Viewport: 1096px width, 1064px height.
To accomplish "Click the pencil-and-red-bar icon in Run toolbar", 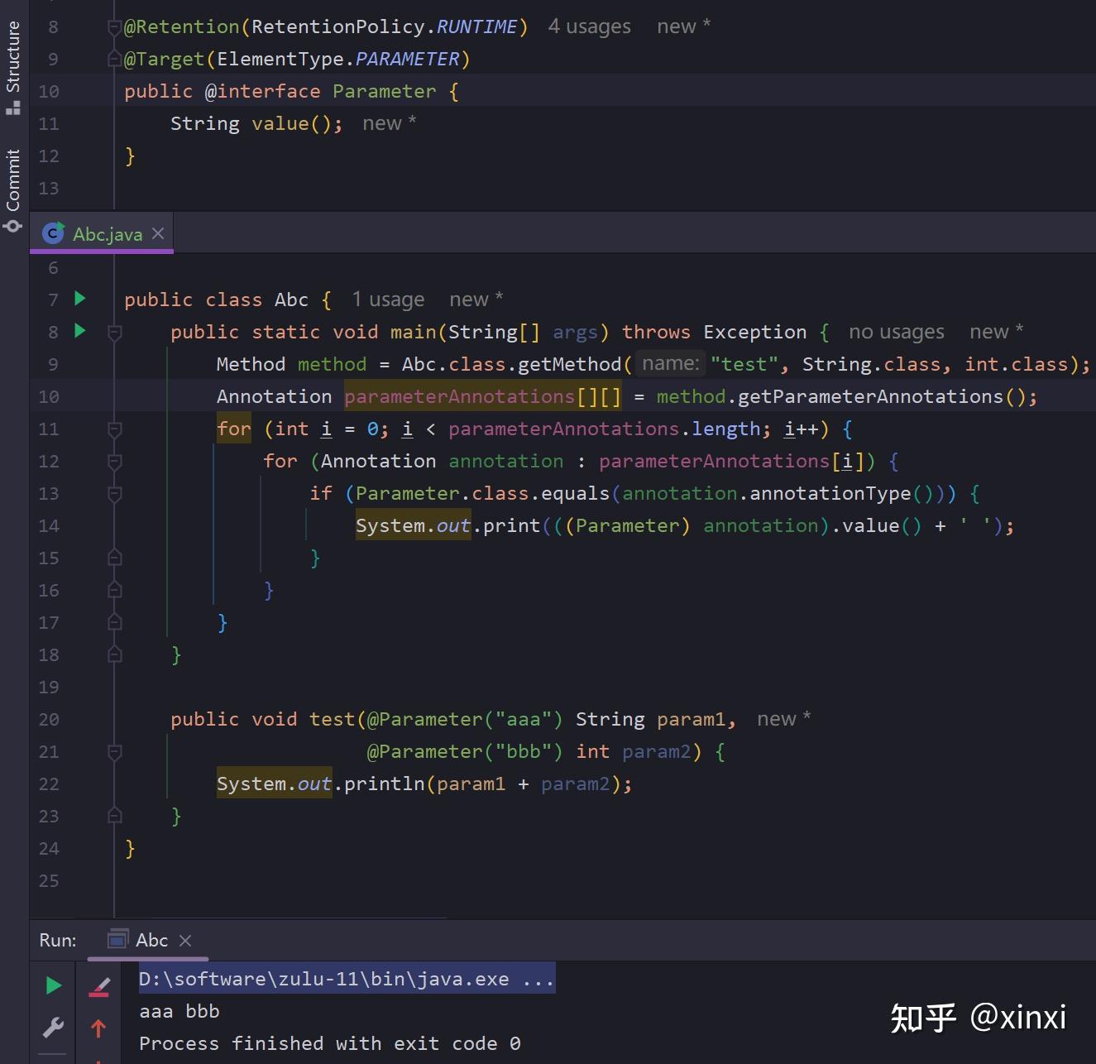I will coord(99,986).
